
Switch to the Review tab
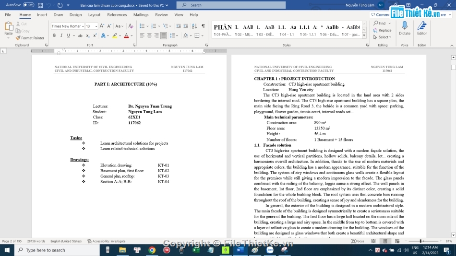tap(161, 14)
